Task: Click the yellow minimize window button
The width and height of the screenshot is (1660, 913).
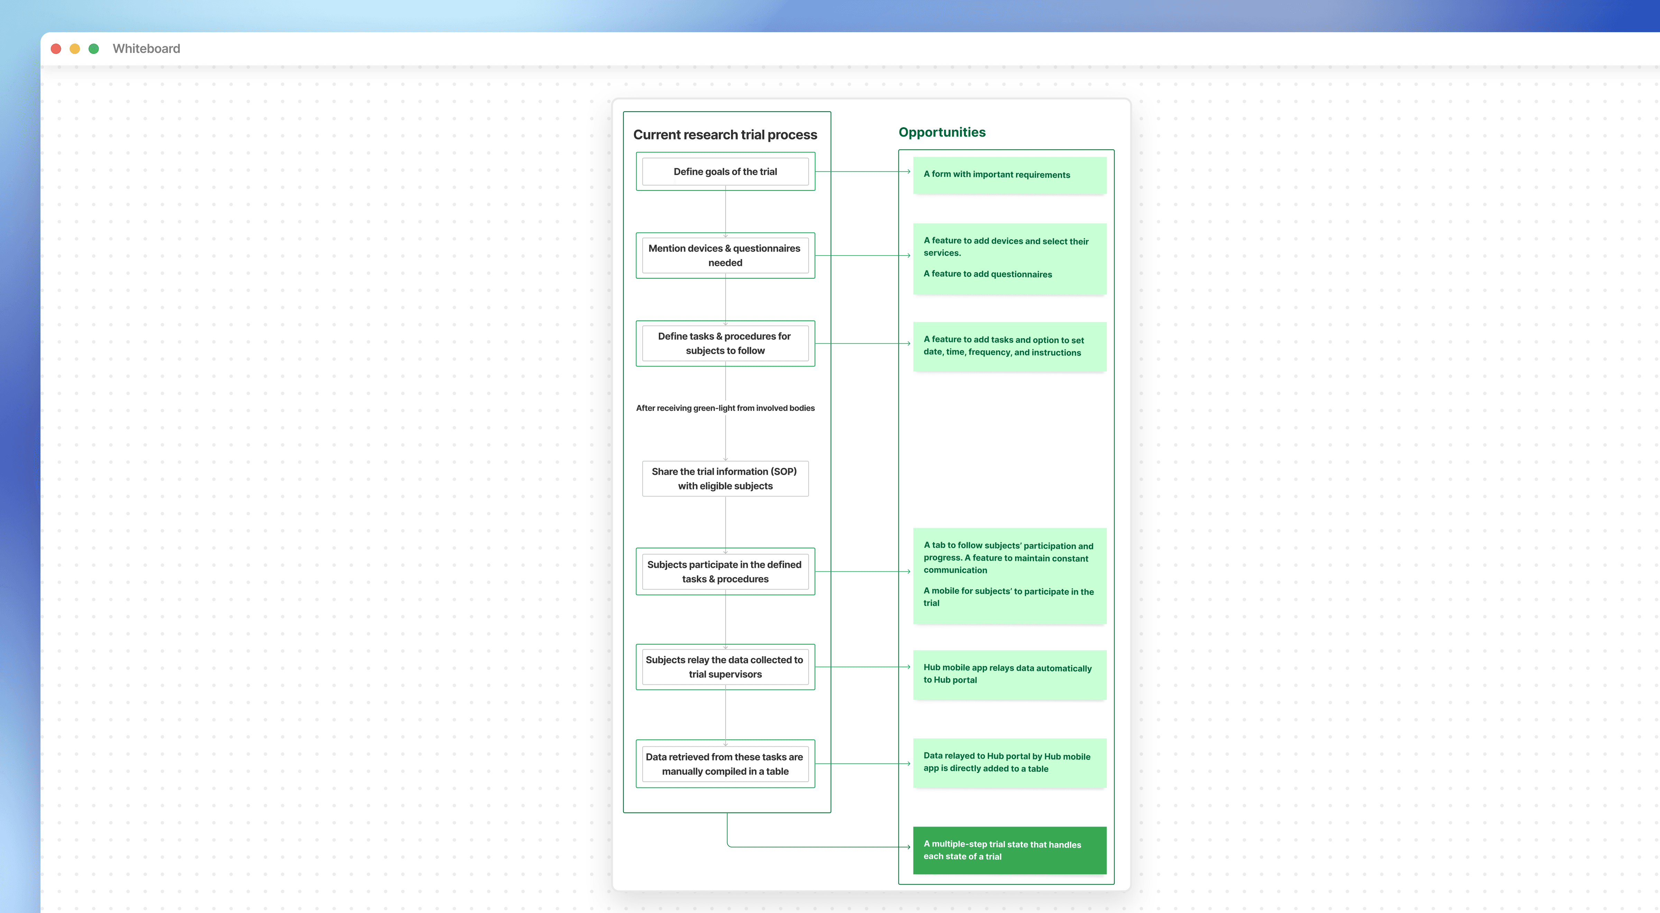Action: (x=75, y=49)
